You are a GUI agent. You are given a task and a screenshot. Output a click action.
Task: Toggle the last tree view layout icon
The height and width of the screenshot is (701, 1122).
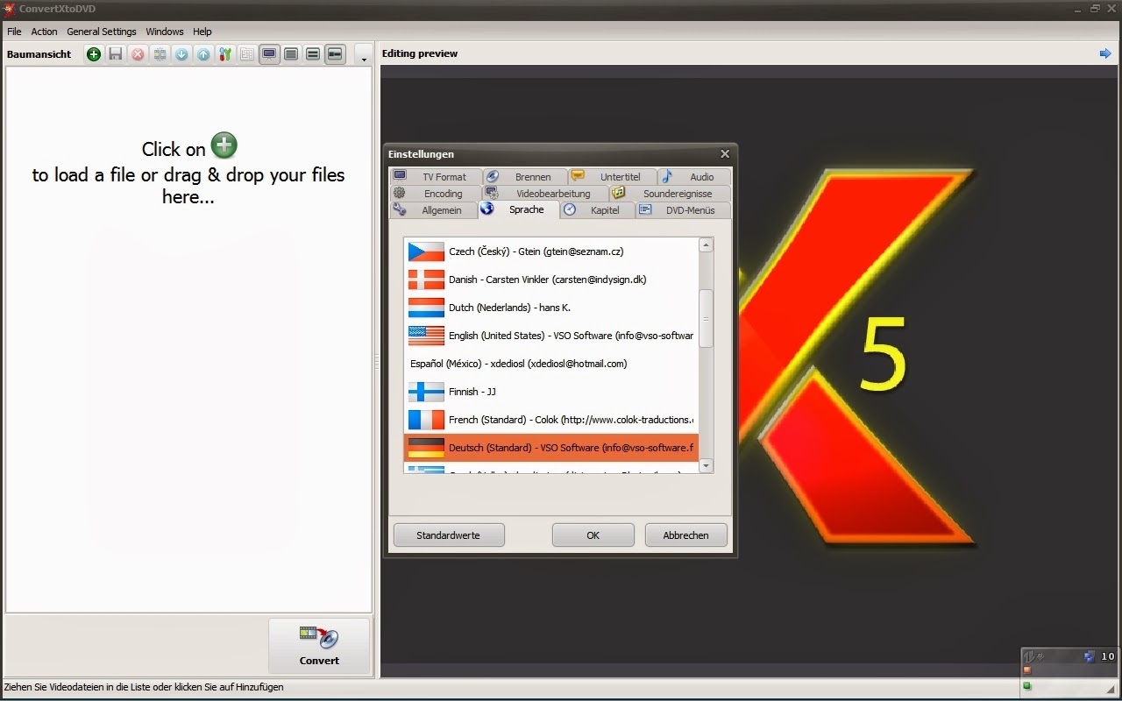[x=335, y=54]
